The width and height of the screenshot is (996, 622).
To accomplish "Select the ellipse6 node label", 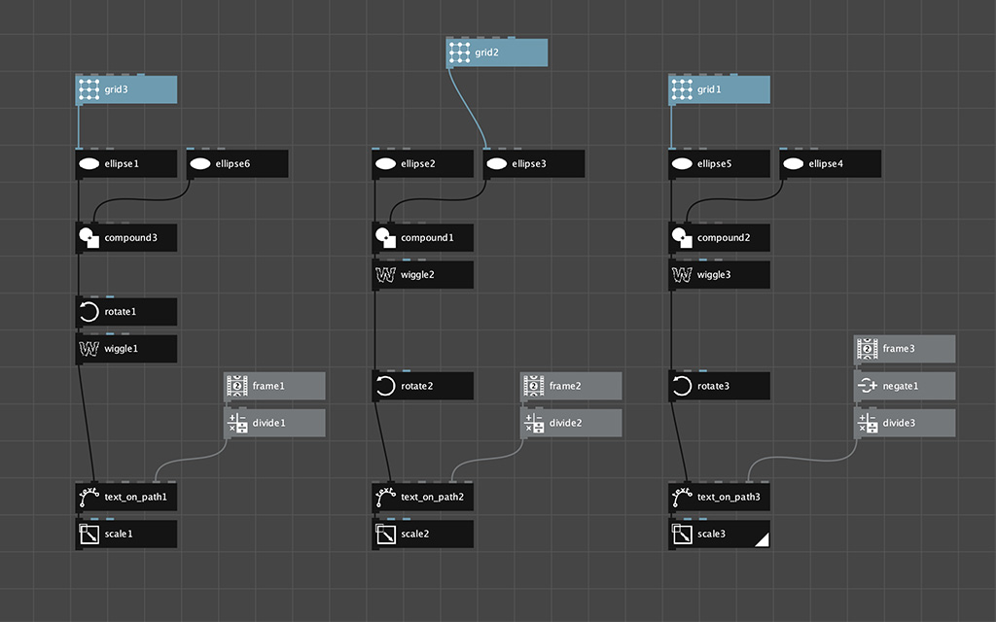I will click(x=232, y=163).
